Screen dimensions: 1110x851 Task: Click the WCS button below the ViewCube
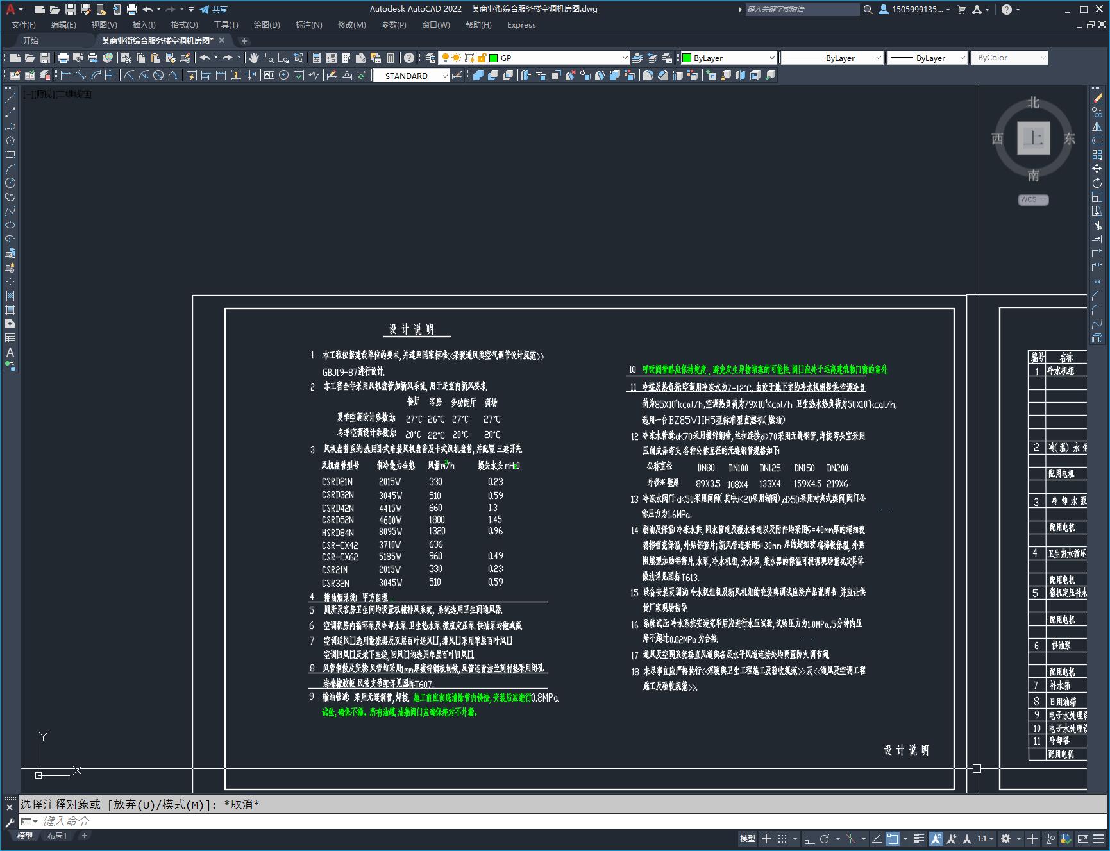pos(1033,199)
